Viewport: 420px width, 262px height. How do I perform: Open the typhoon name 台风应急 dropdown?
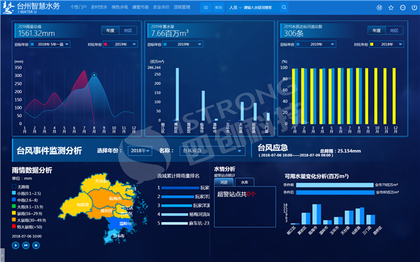point(212,151)
